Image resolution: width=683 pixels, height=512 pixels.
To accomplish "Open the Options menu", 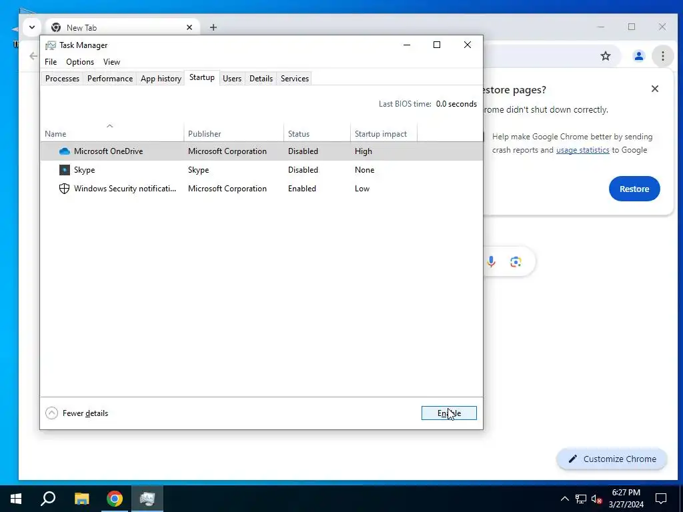I will click(80, 62).
